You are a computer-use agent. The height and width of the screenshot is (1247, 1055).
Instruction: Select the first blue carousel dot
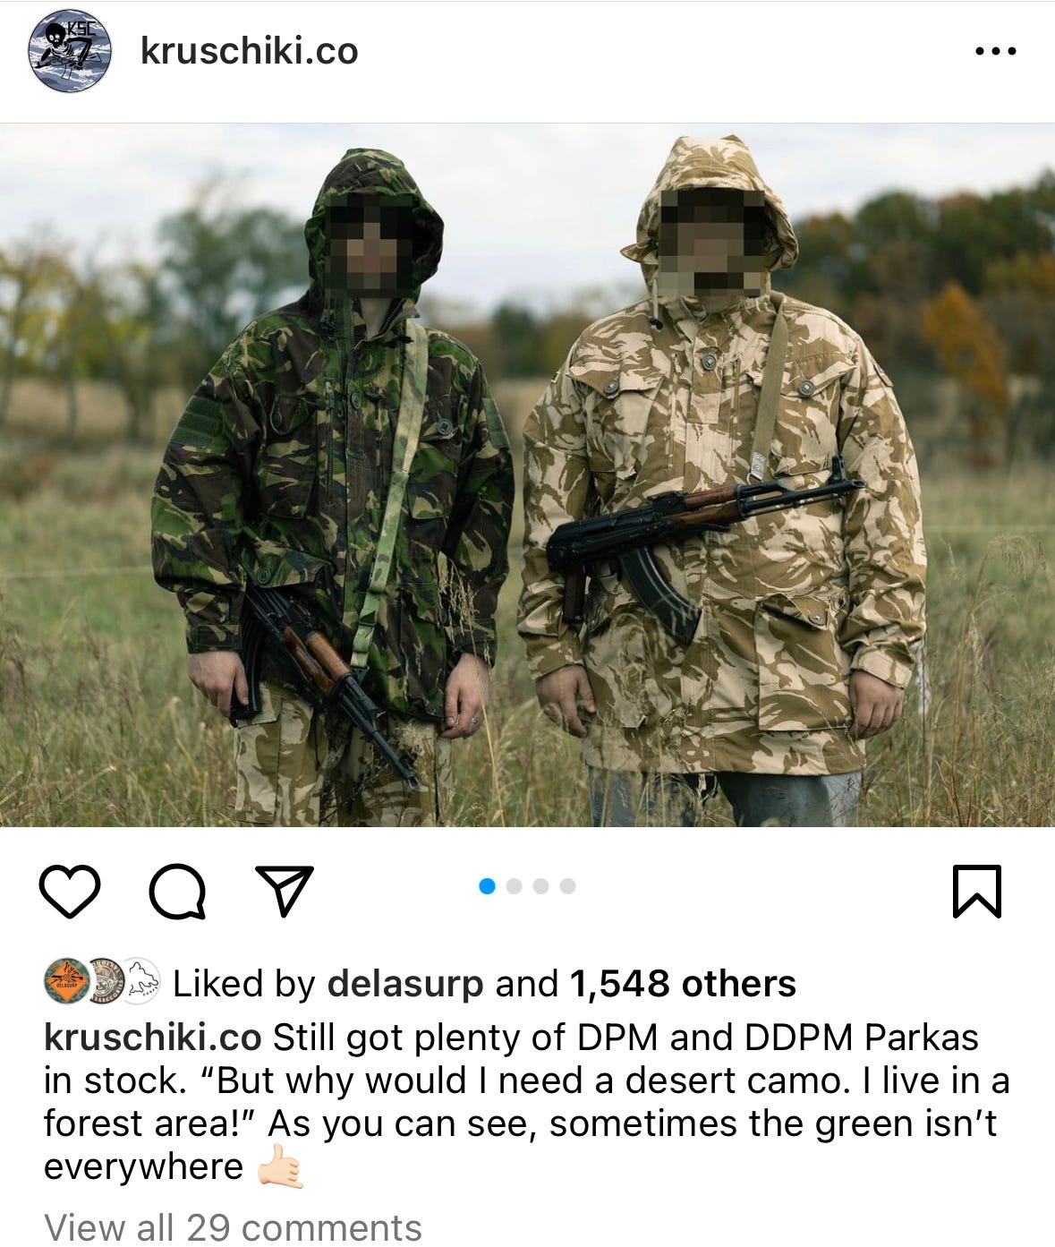(x=487, y=886)
